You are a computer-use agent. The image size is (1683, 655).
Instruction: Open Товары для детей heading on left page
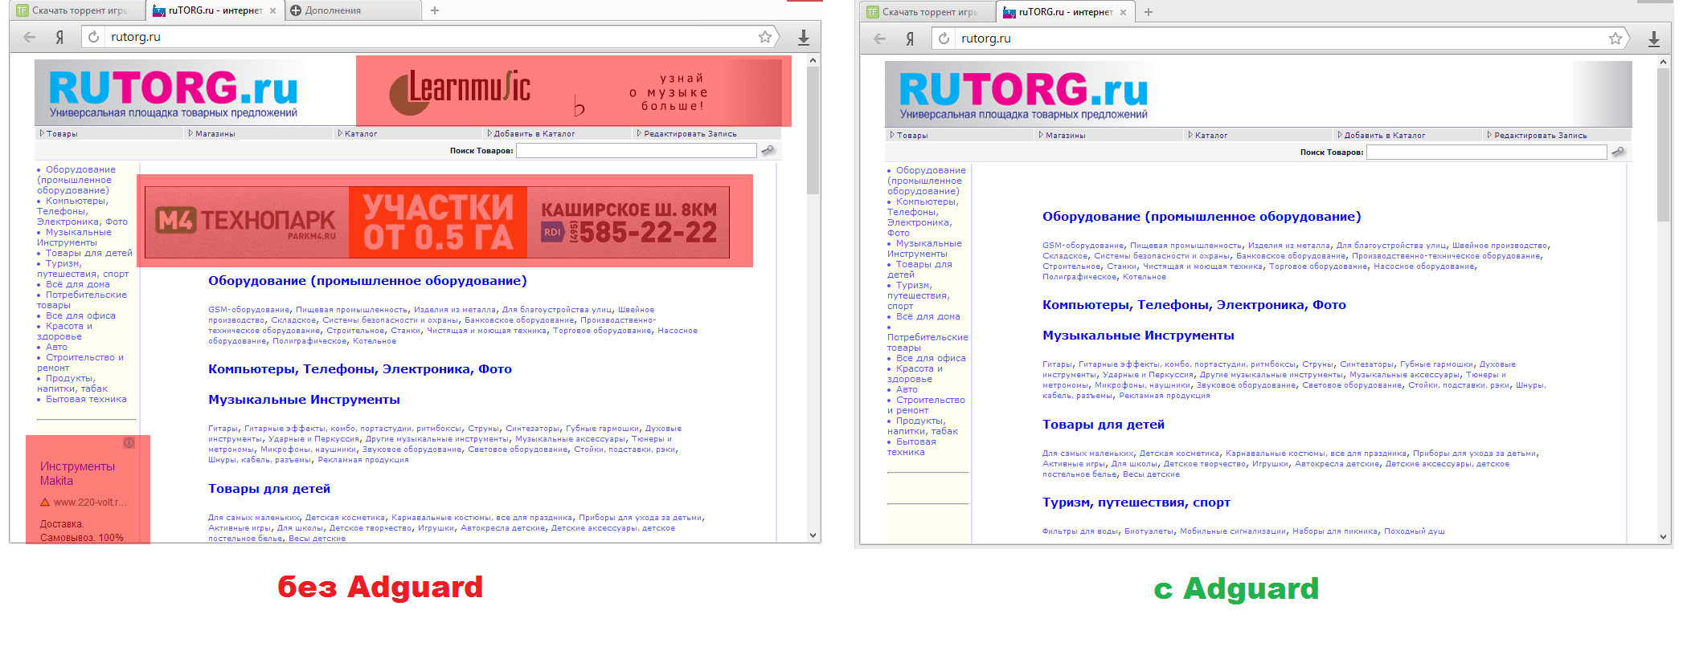269,489
